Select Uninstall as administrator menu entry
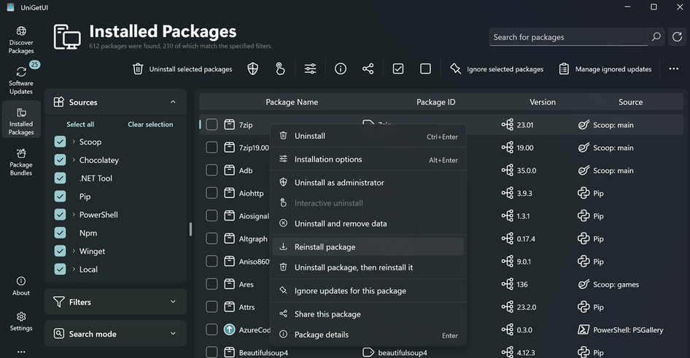690x358 pixels. point(368,183)
